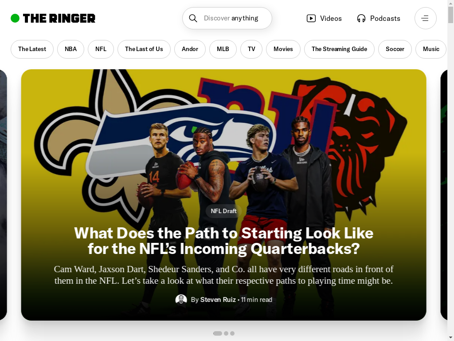Click the magnifying glass search icon

tap(193, 18)
